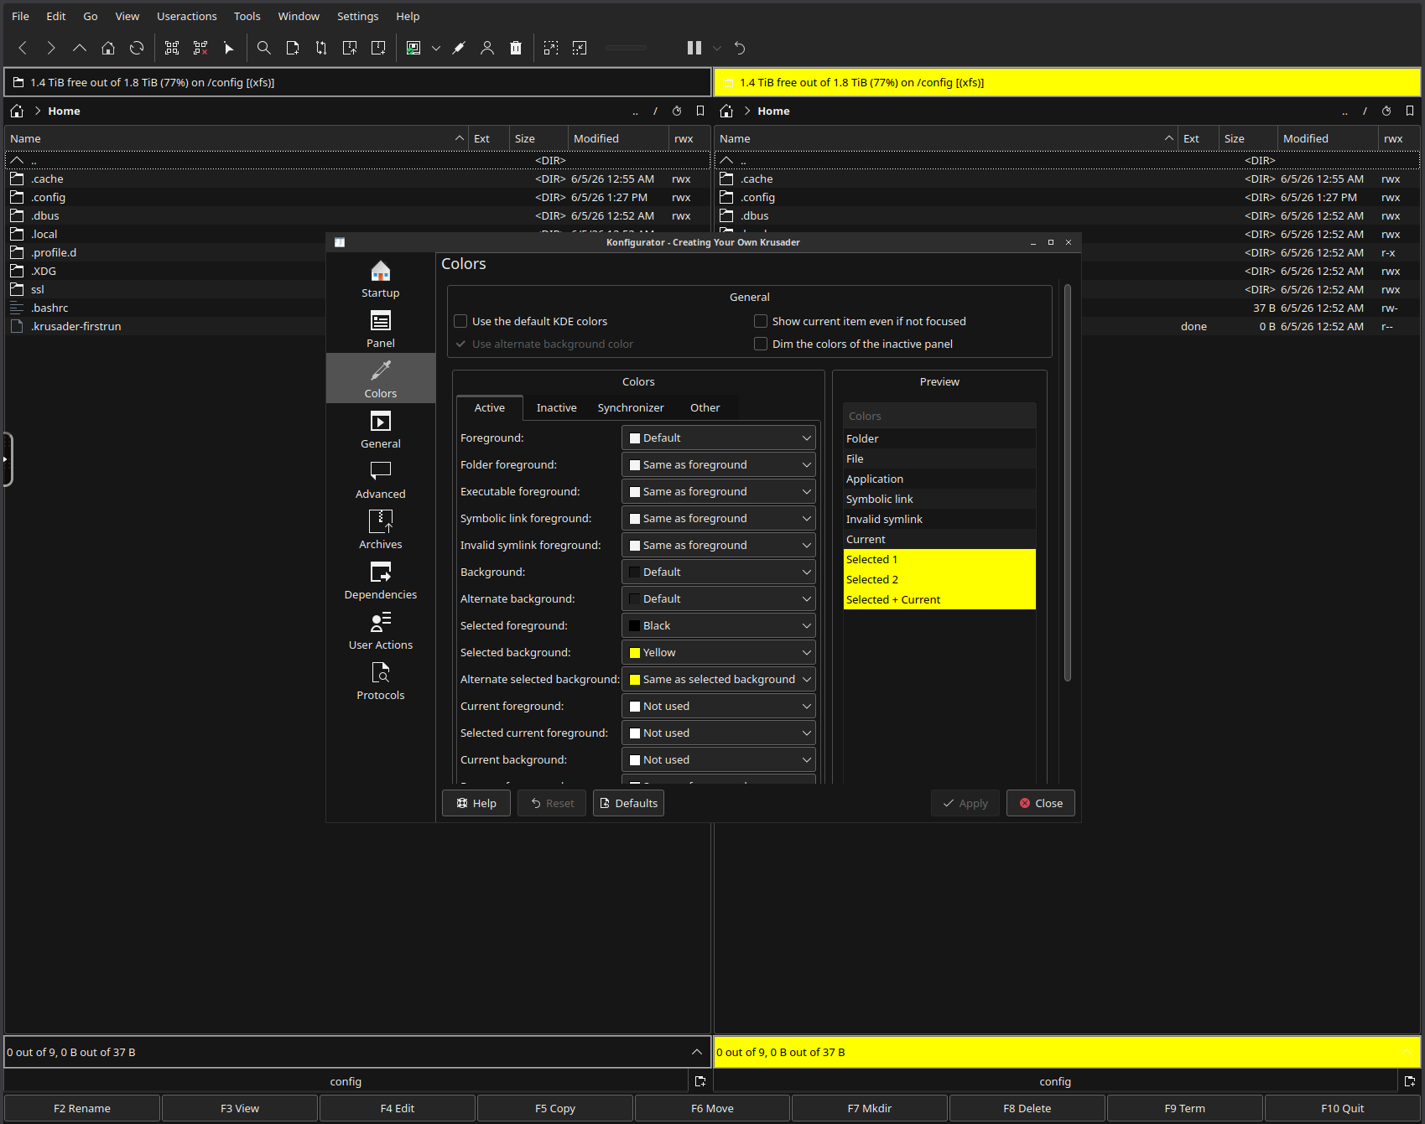
Task: Go up one directory via toolbar arrow
Action: point(80,48)
